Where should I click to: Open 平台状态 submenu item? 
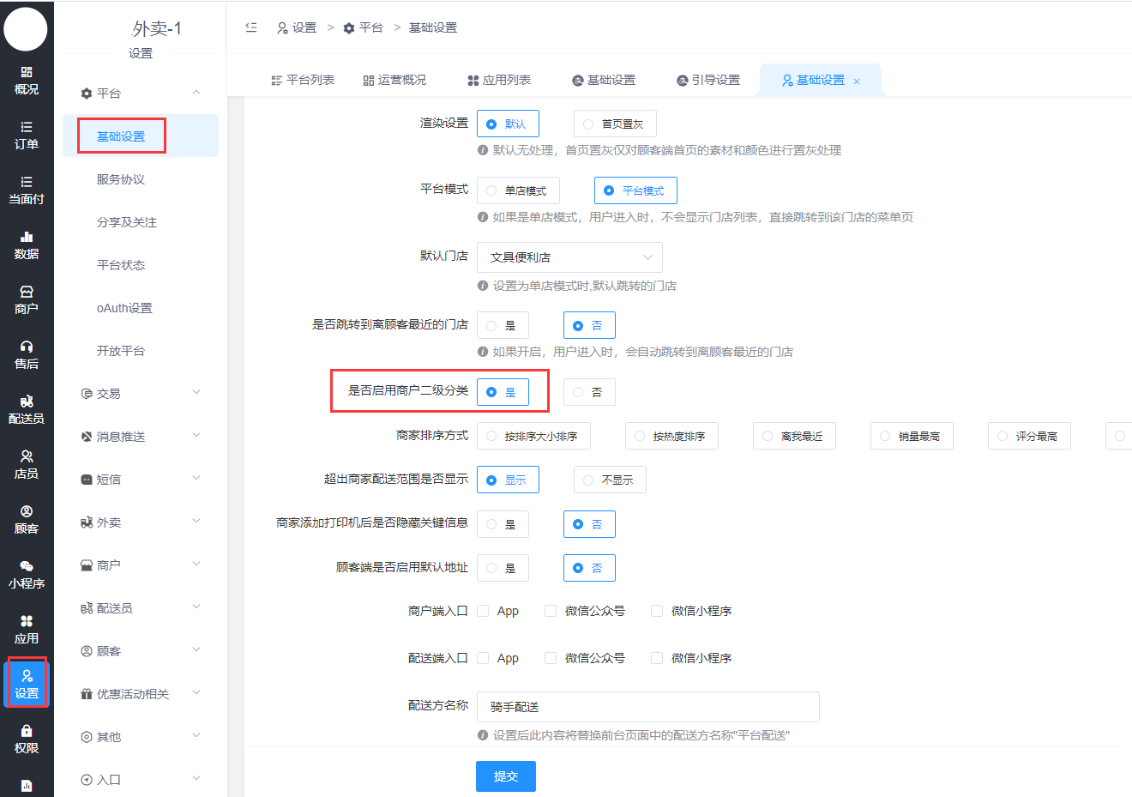click(x=121, y=265)
